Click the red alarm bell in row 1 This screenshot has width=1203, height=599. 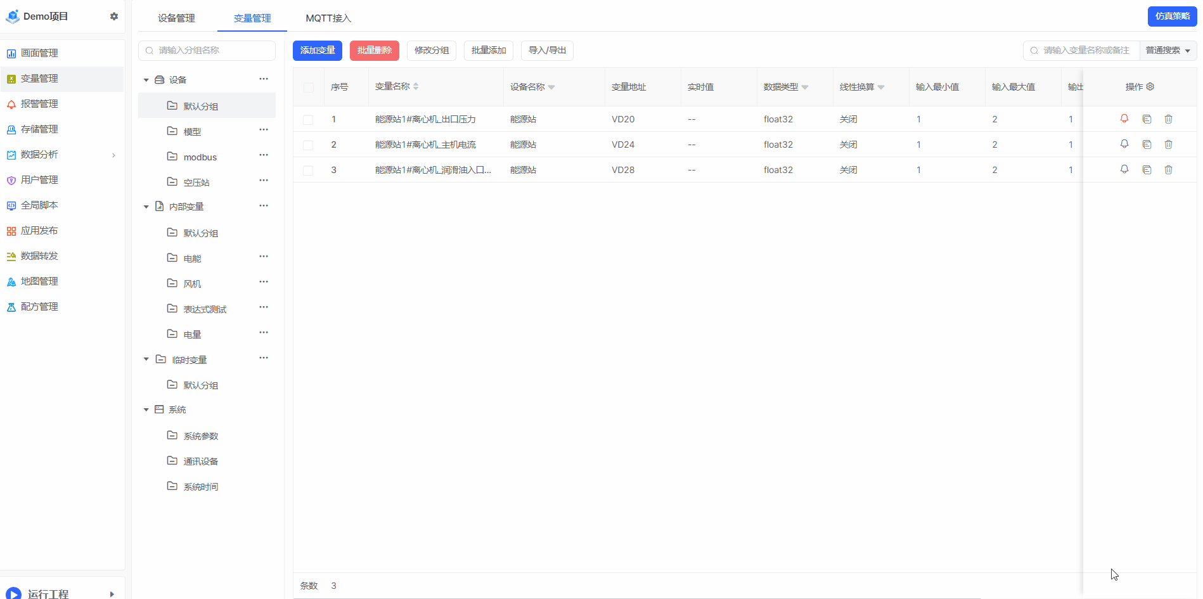click(1124, 119)
